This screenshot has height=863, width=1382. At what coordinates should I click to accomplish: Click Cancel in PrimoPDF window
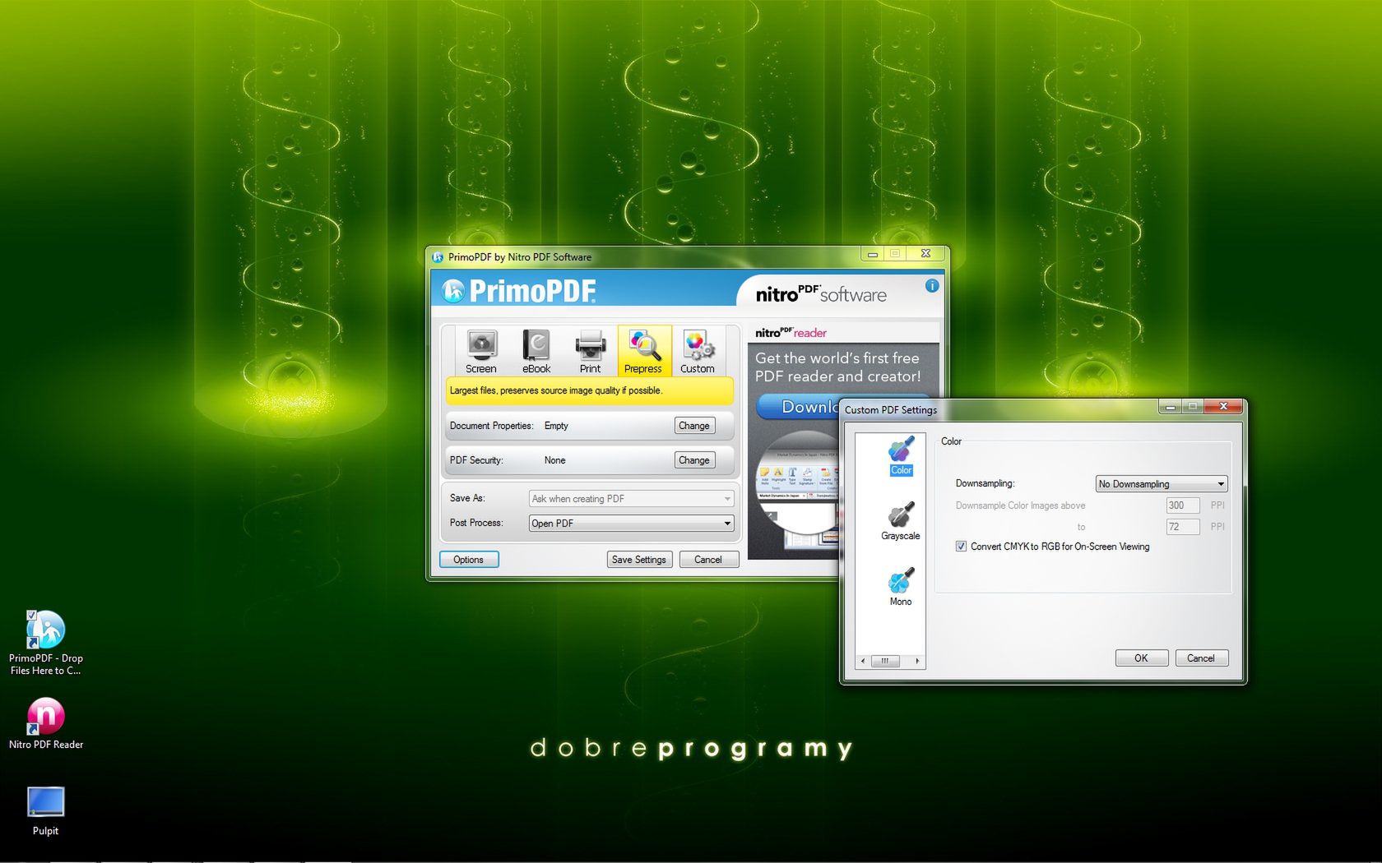(708, 560)
